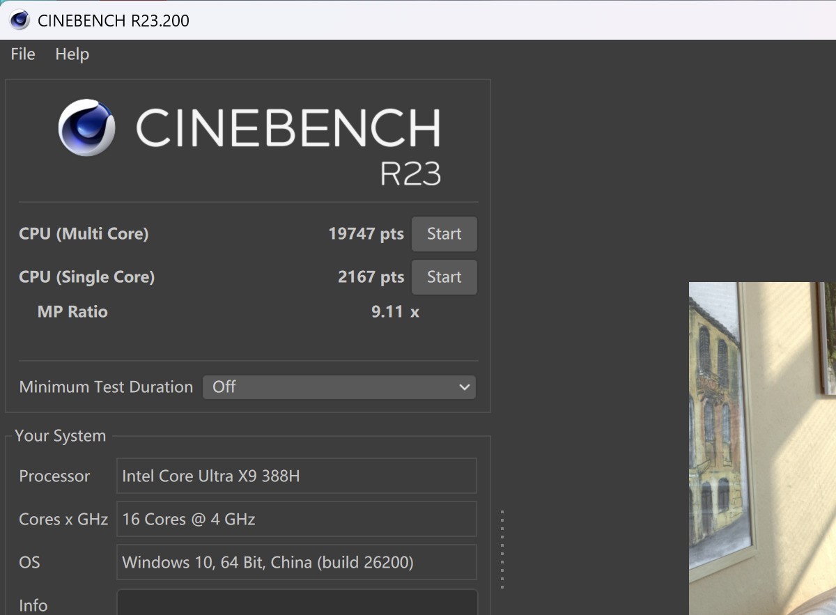Click the MP Ratio 9.11 x value
836x615 pixels.
(395, 311)
